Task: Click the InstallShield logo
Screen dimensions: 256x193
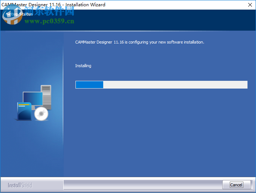Action: (20, 185)
